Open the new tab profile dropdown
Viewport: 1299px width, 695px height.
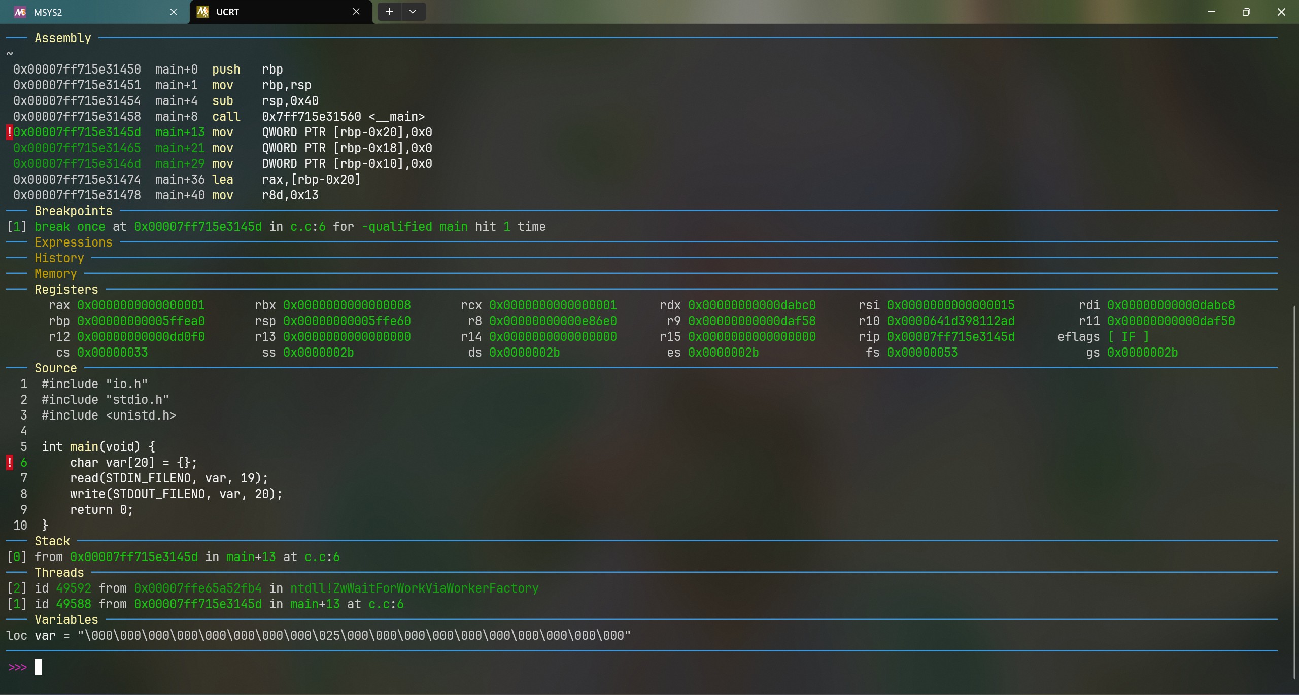pyautogui.click(x=413, y=12)
